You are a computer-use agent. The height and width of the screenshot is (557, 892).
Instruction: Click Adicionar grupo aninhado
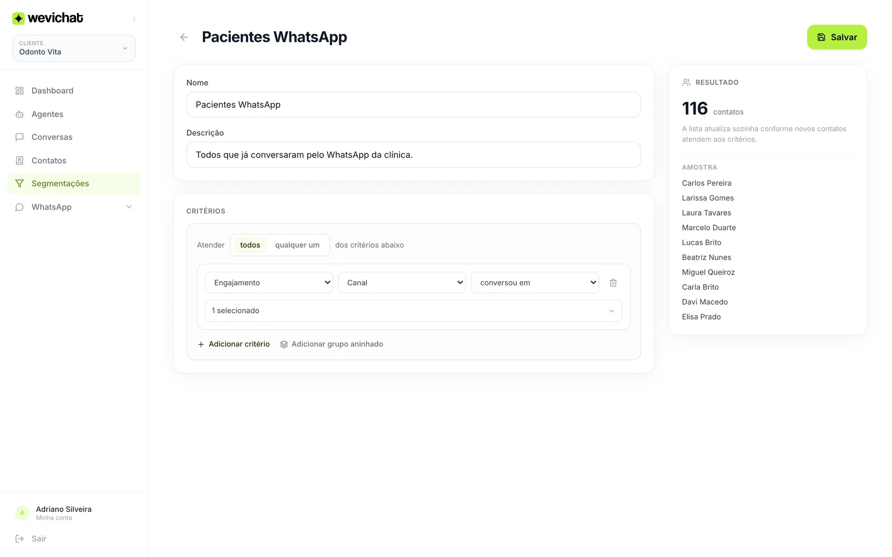pos(332,344)
